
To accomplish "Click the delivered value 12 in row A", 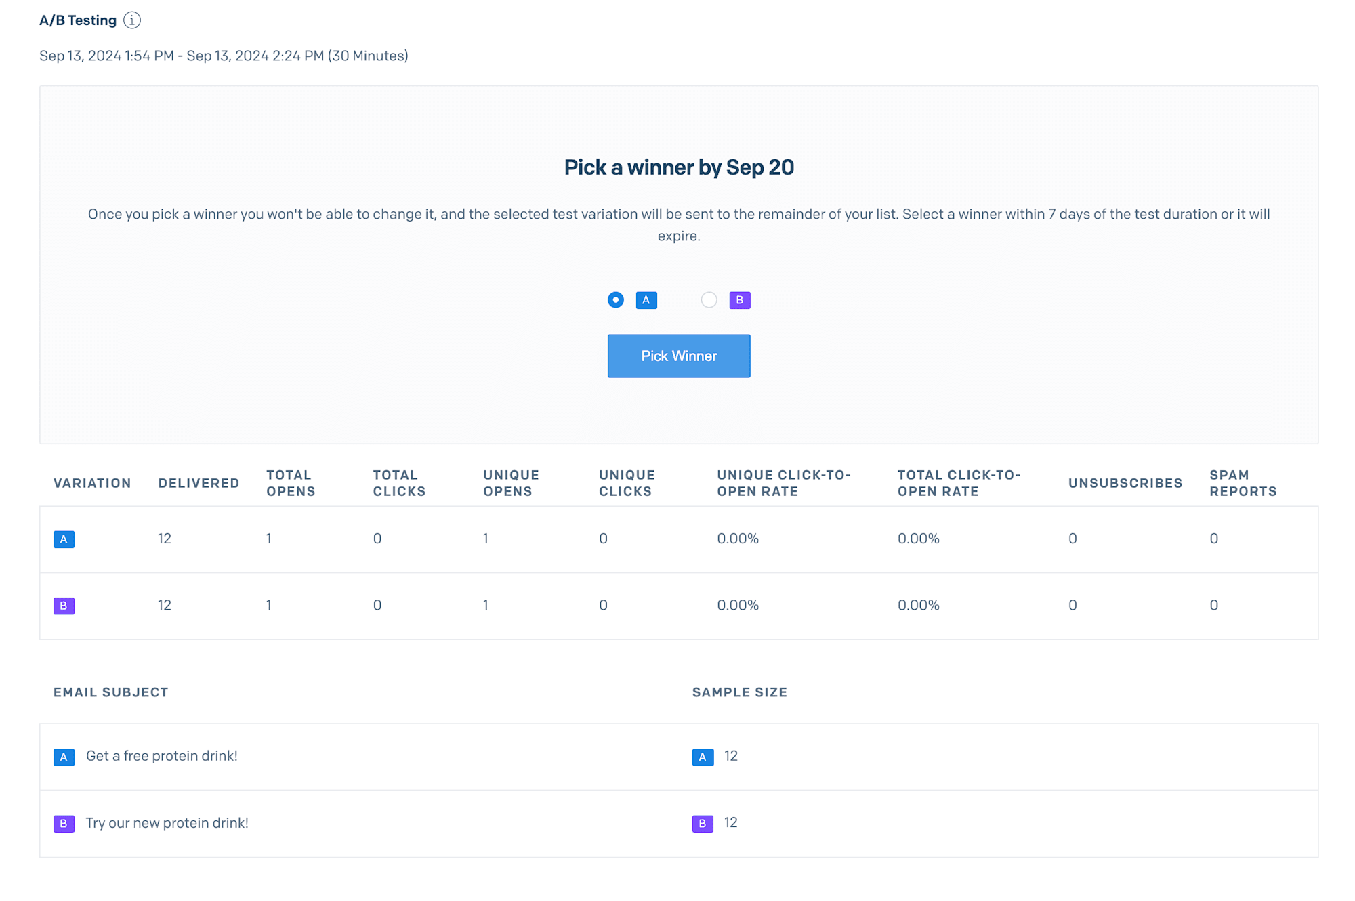I will pos(165,539).
